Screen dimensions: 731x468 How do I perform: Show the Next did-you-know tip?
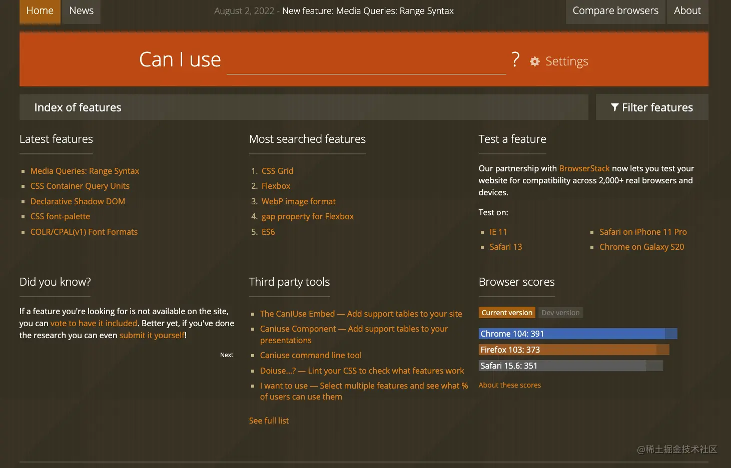(227, 355)
